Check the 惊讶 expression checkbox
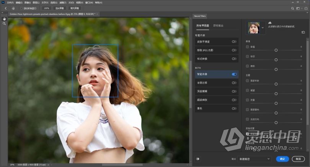Screen dimensions: 310x167 pos(247,56)
